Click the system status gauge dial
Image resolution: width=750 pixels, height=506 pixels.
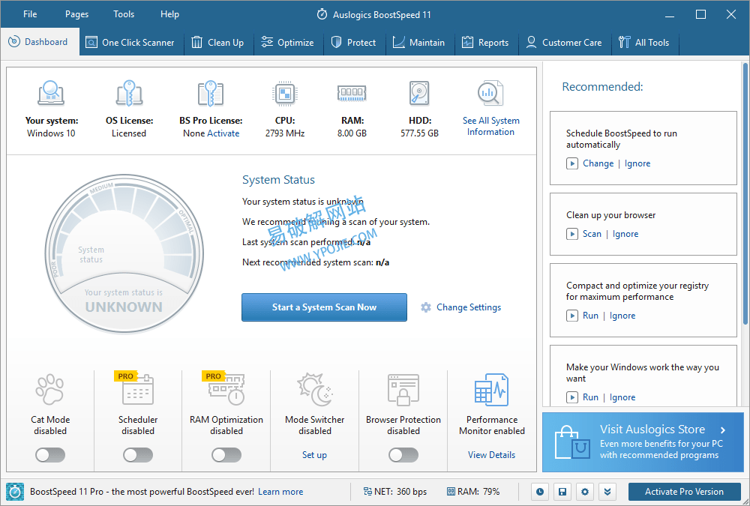123,251
